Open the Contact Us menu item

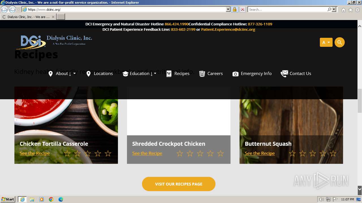[x=300, y=74]
